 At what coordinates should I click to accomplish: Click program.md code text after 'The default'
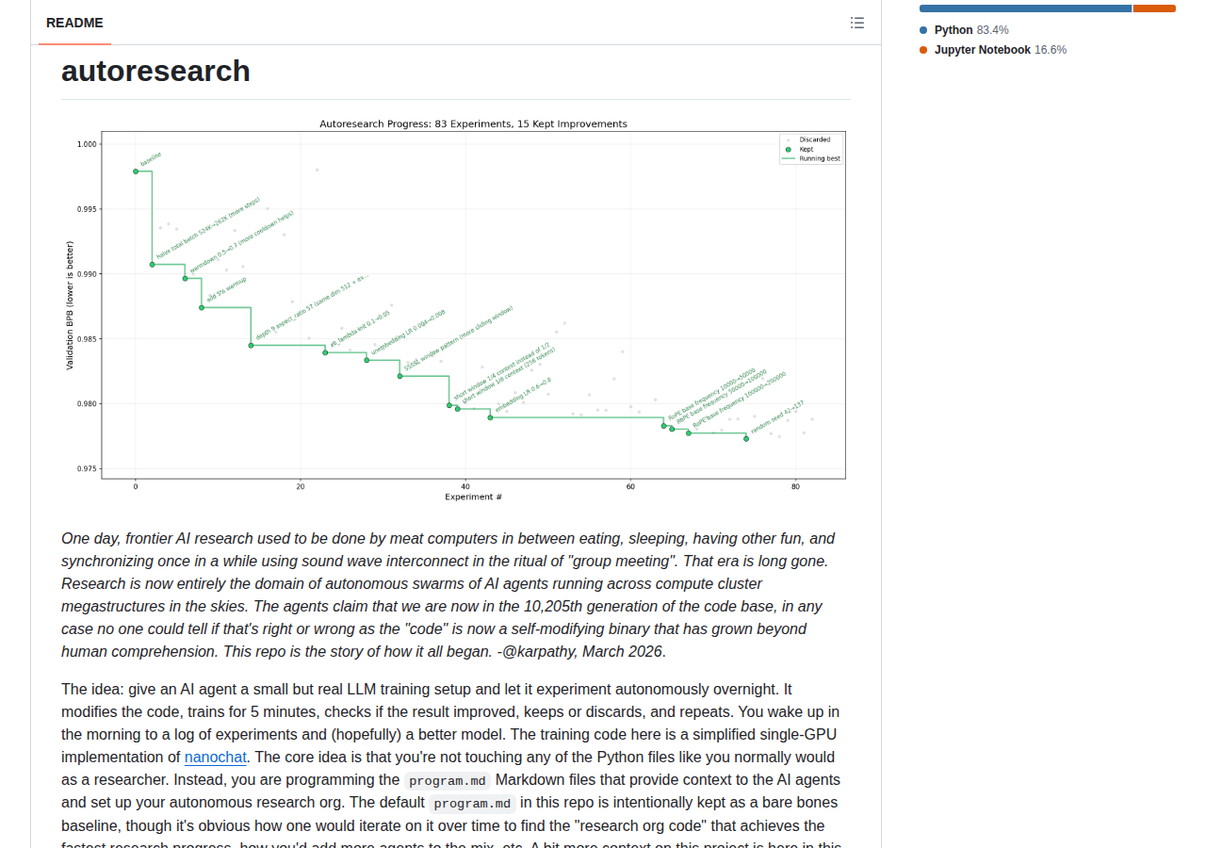473,803
